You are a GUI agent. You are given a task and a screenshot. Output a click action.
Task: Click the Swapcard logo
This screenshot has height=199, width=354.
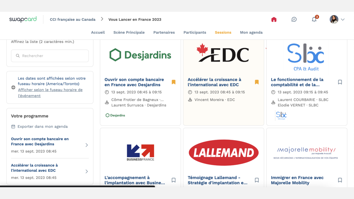(23, 19)
